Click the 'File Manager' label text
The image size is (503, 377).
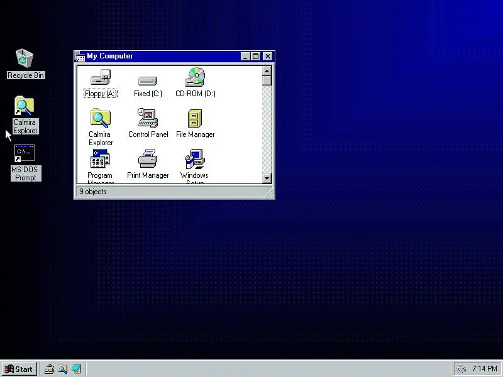196,134
